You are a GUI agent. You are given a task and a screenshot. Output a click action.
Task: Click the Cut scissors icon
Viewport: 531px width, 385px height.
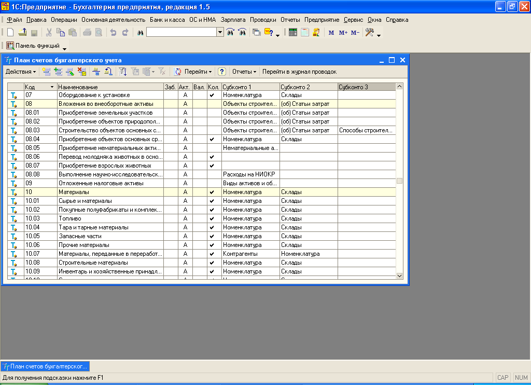pyautogui.click(x=49, y=33)
